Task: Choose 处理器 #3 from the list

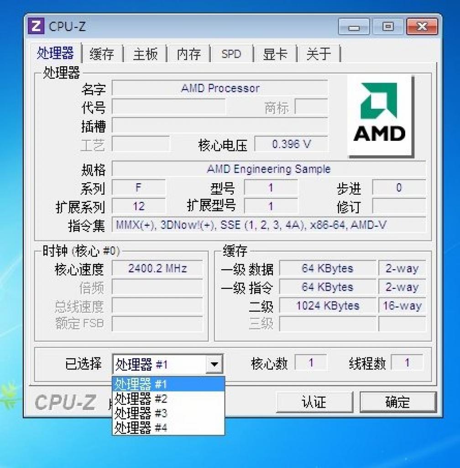Action: [x=168, y=413]
